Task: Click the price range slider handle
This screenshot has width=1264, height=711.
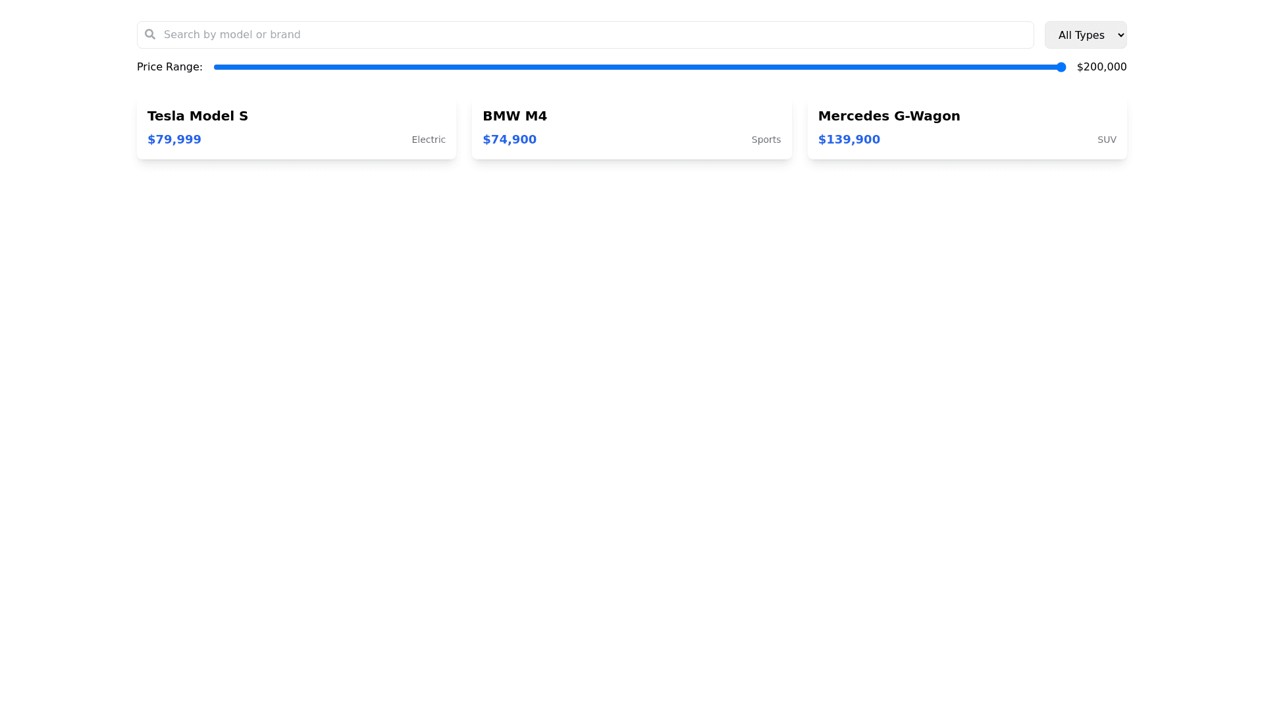Action: click(x=1061, y=67)
